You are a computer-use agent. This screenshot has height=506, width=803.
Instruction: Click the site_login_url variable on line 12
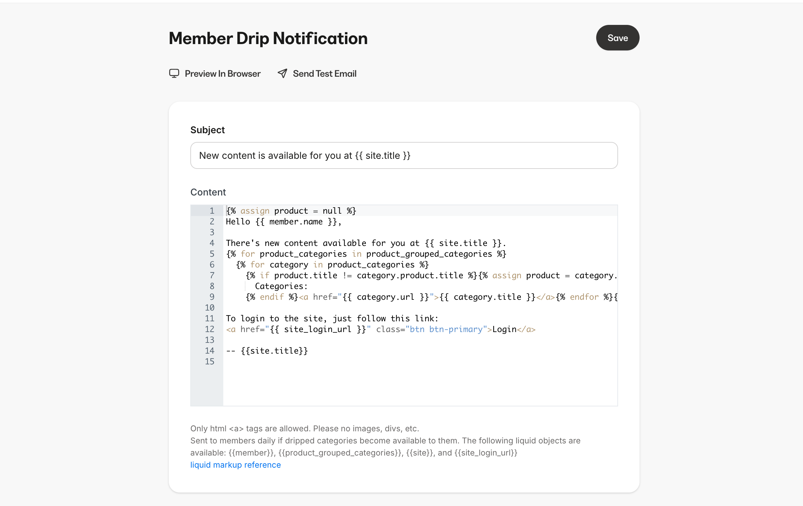coord(317,329)
